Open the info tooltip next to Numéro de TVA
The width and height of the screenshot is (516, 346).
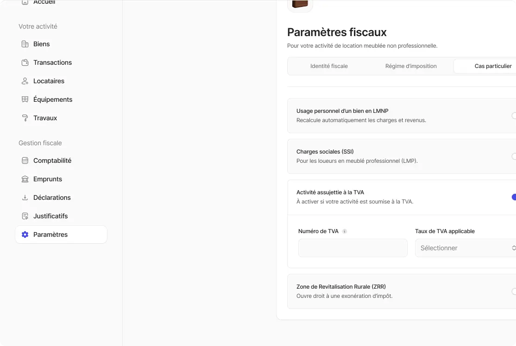click(344, 231)
